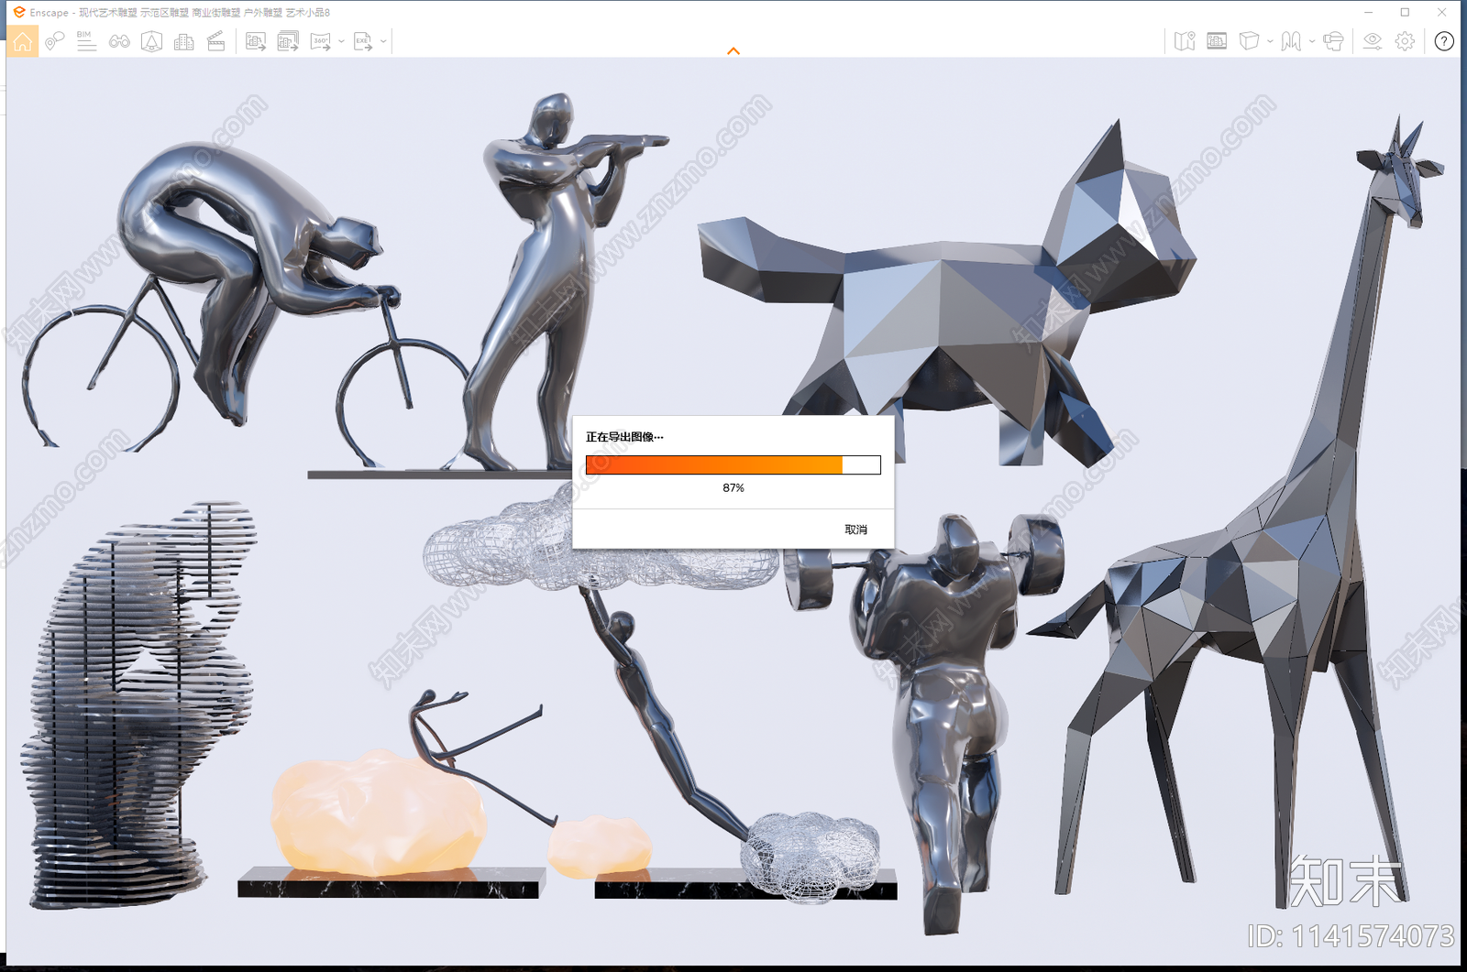This screenshot has height=972, width=1467.
Task: Minimize the Enscape window
Action: [x=1368, y=12]
